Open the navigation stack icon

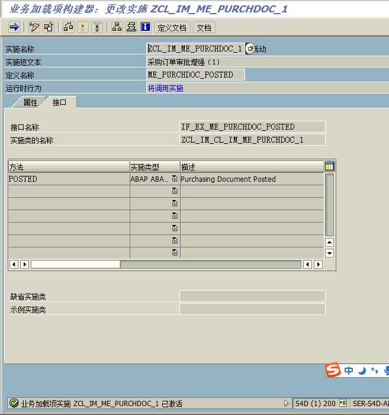(131, 27)
